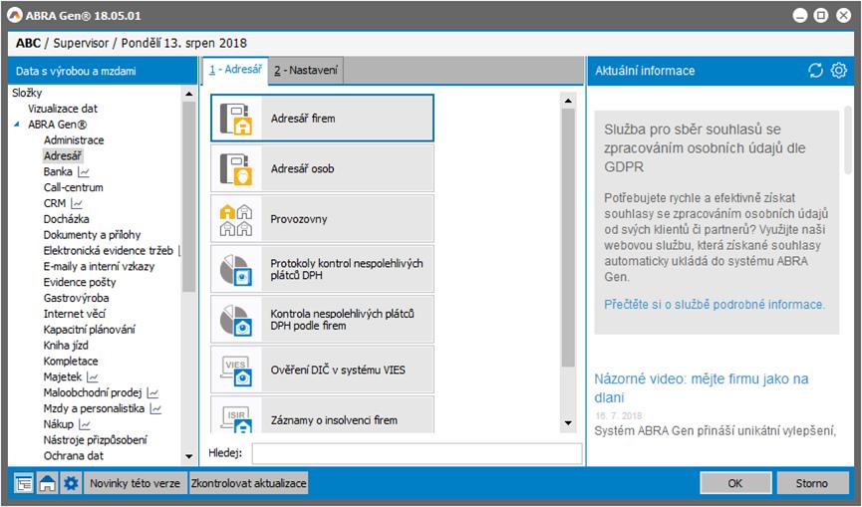
Task: Open Názorné video: mějte firmu jako na dlani
Action: click(701, 387)
